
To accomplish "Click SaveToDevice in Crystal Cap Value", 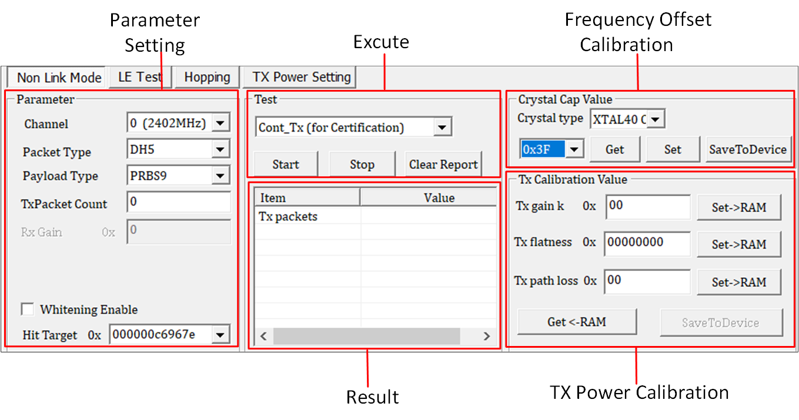I will tap(748, 149).
